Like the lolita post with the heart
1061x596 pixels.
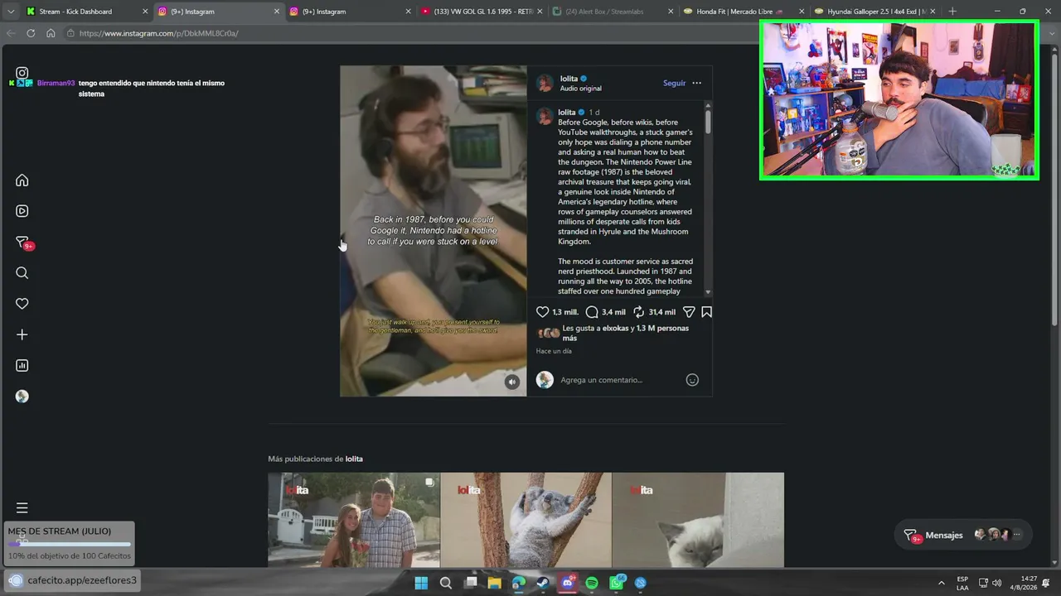543,312
